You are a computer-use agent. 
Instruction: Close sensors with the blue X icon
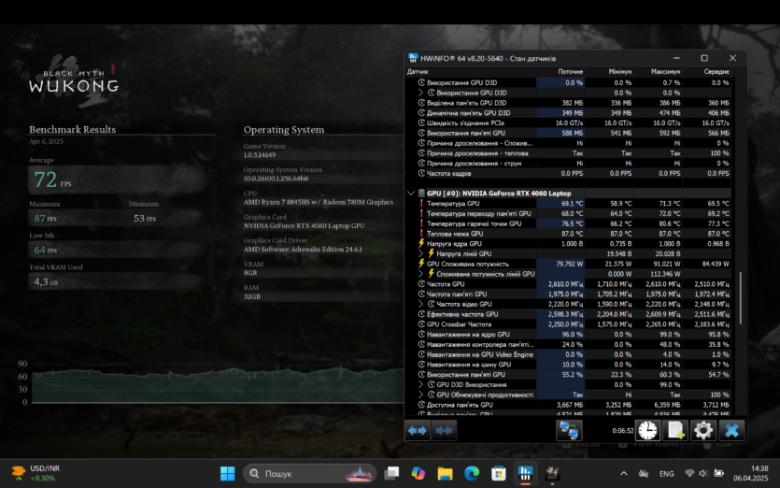(731, 430)
